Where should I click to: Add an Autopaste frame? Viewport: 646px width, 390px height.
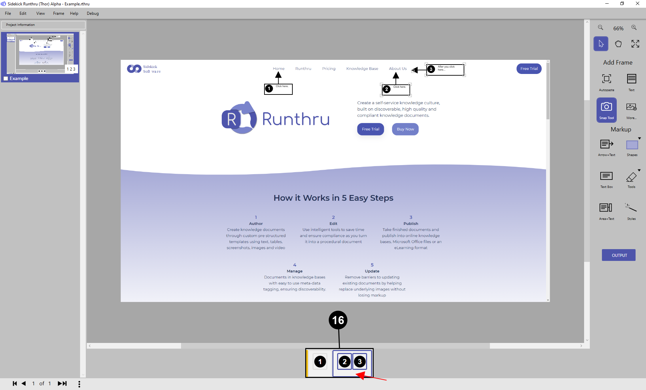pos(607,82)
